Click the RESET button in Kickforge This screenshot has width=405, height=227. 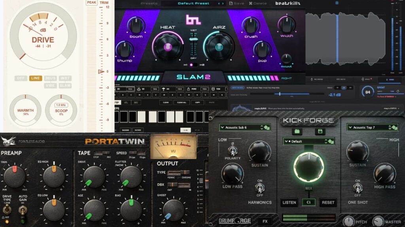pos(328,203)
